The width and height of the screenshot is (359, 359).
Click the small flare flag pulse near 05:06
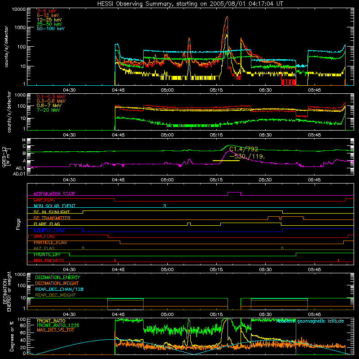point(189,224)
